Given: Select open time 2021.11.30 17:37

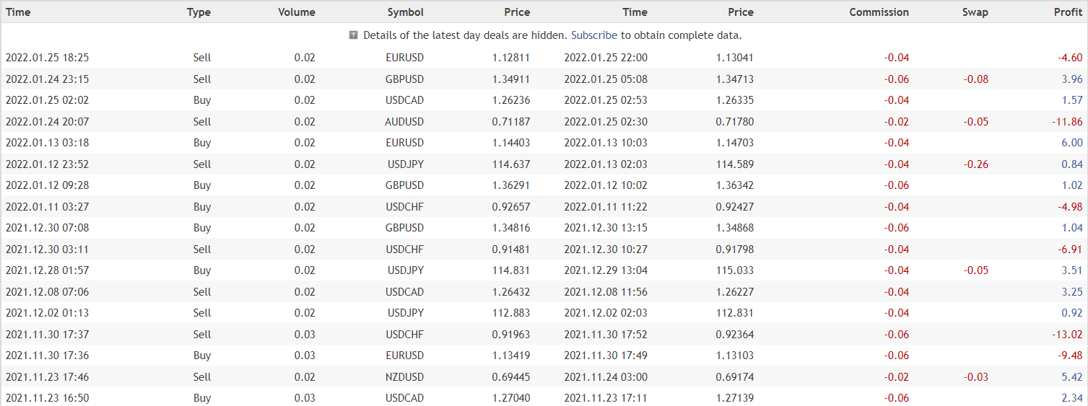Looking at the screenshot, I should 47,335.
